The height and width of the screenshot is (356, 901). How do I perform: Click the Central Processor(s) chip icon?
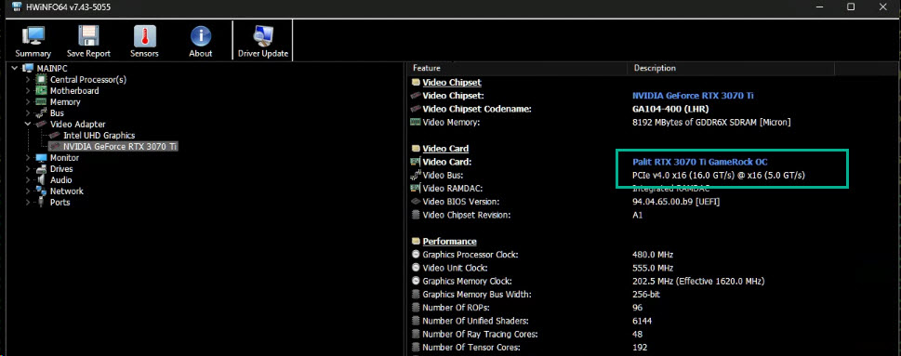click(41, 79)
